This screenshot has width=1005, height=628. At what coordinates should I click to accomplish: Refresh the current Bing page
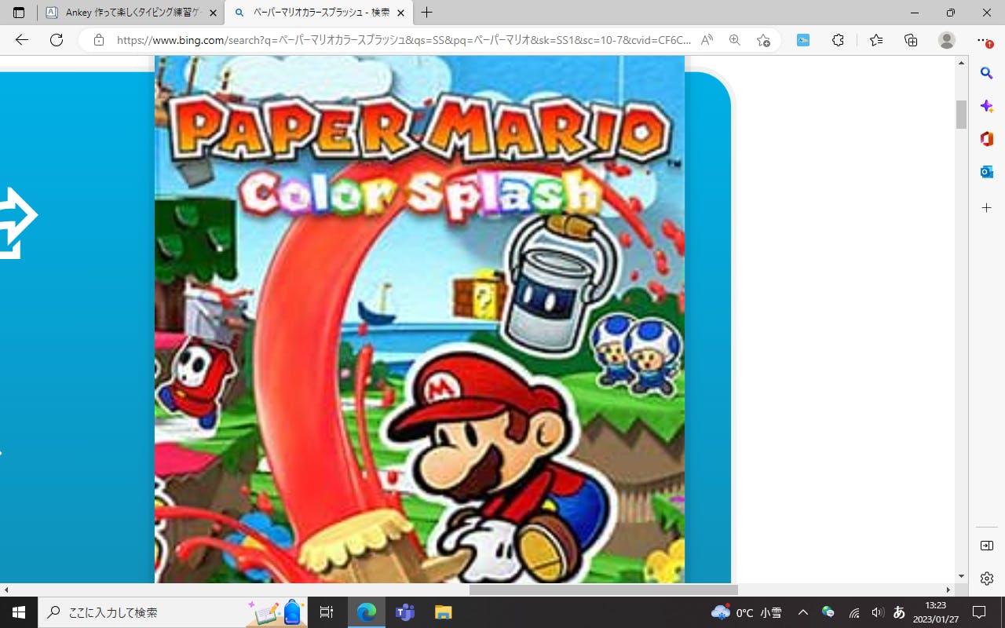tap(57, 40)
